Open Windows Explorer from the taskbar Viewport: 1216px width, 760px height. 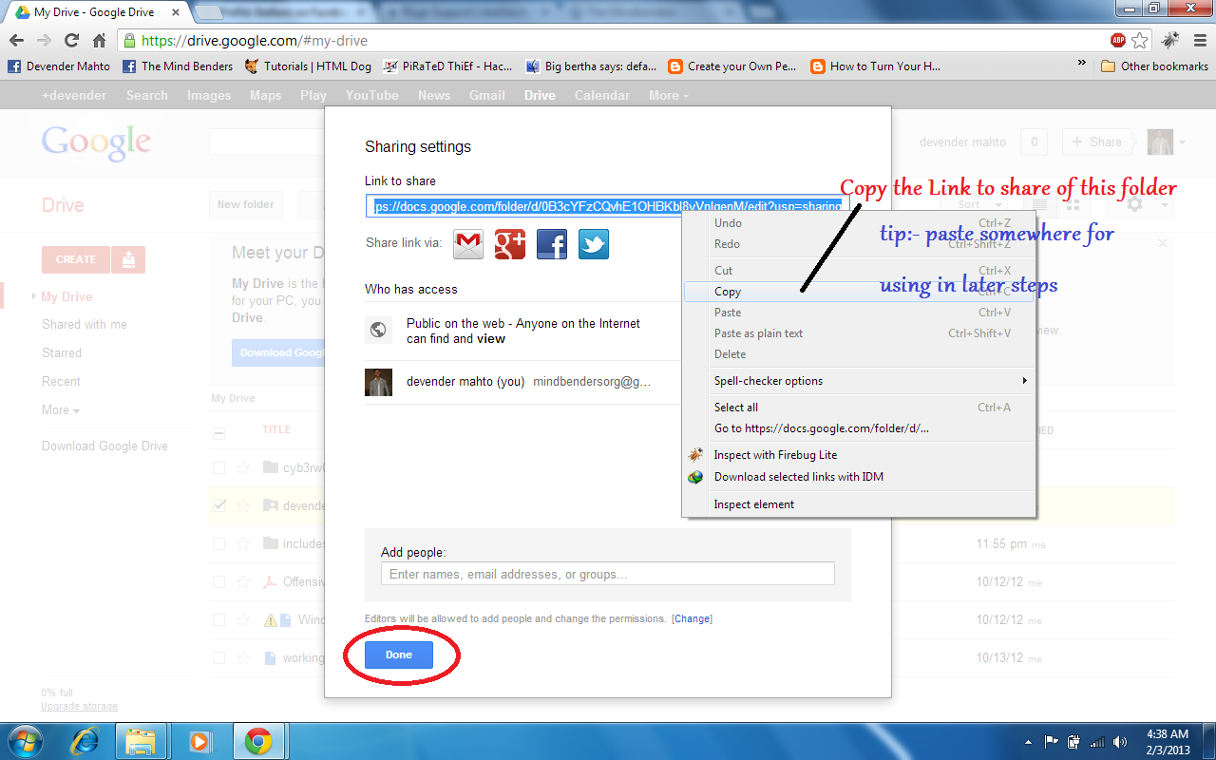141,741
